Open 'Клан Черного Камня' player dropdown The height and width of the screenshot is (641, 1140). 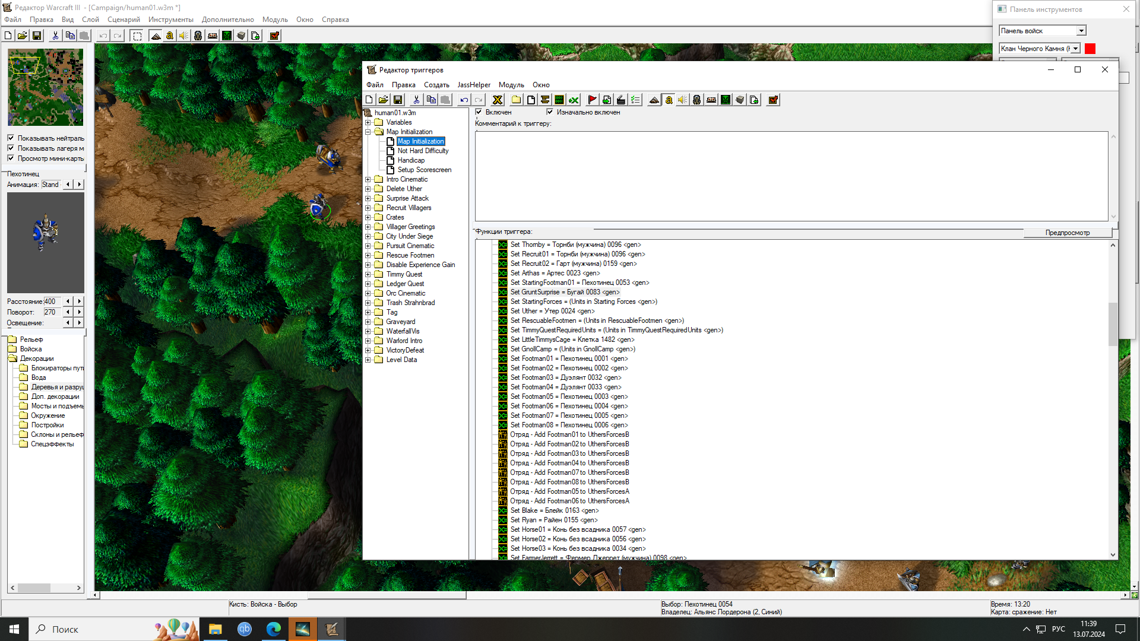[x=1075, y=49]
